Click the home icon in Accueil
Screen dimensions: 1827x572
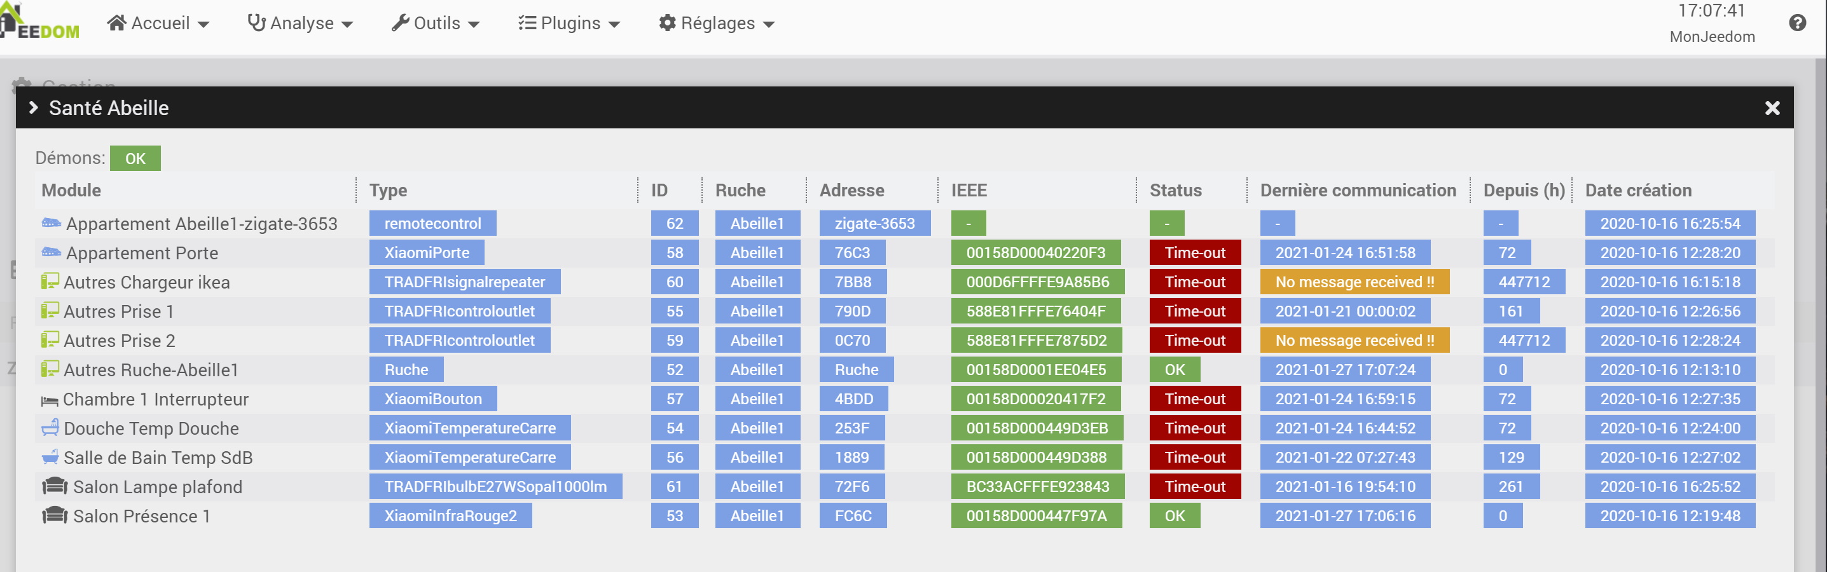click(x=118, y=22)
